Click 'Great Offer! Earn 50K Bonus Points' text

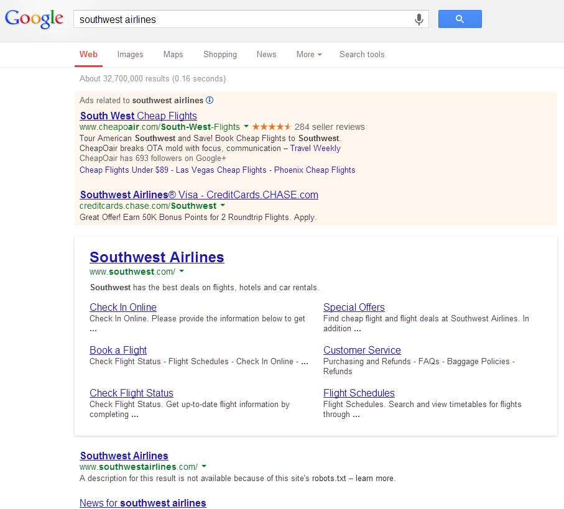coord(198,217)
